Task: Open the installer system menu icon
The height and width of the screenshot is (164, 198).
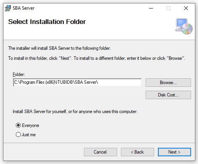Action: pyautogui.click(x=8, y=8)
